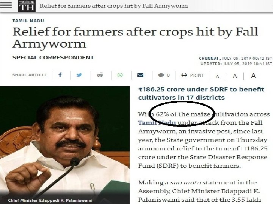Click the printer icon
Image resolution: width=273 pixels, height=204 pixels.
tap(184, 75)
